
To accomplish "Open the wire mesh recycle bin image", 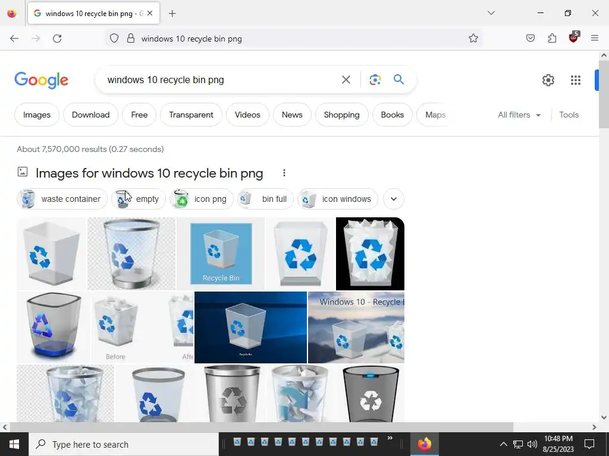I will [x=131, y=254].
